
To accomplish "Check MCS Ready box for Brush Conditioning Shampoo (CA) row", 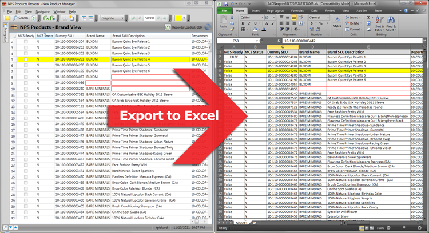I will [x=26, y=206].
